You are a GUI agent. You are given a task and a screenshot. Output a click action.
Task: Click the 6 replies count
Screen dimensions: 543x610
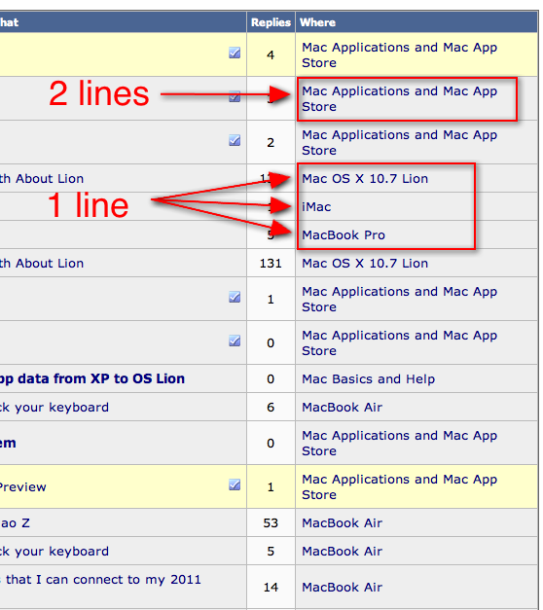click(x=271, y=408)
